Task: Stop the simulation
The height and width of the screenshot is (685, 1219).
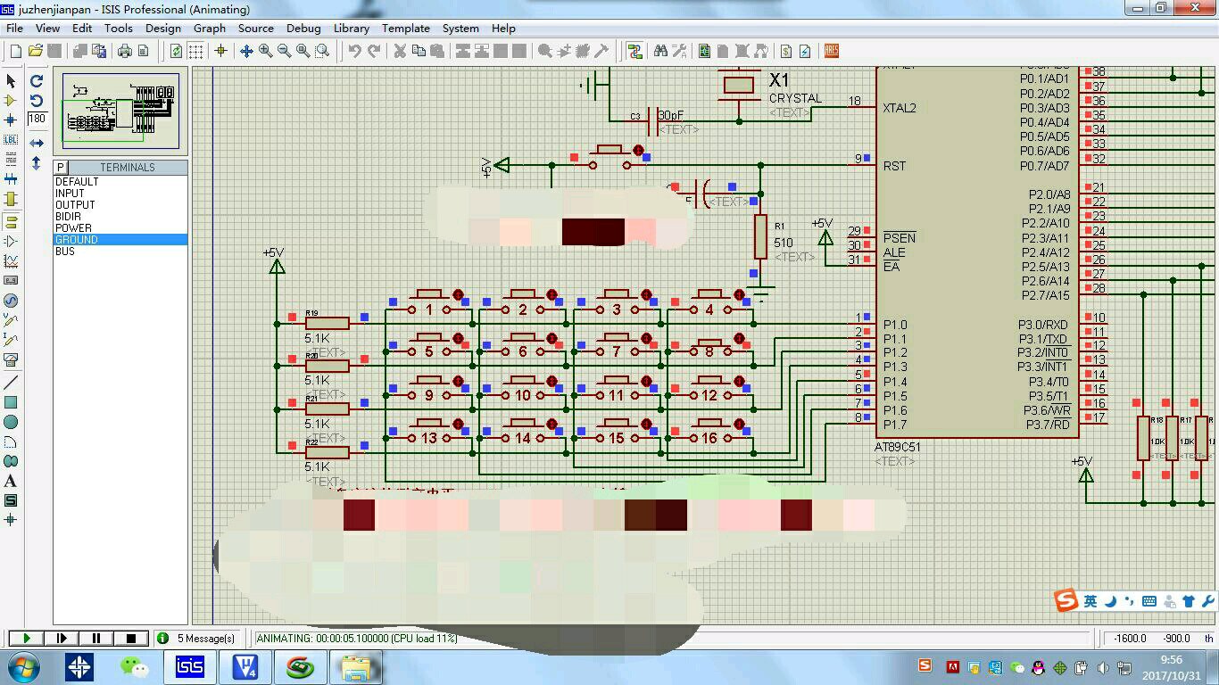Action: click(x=131, y=638)
